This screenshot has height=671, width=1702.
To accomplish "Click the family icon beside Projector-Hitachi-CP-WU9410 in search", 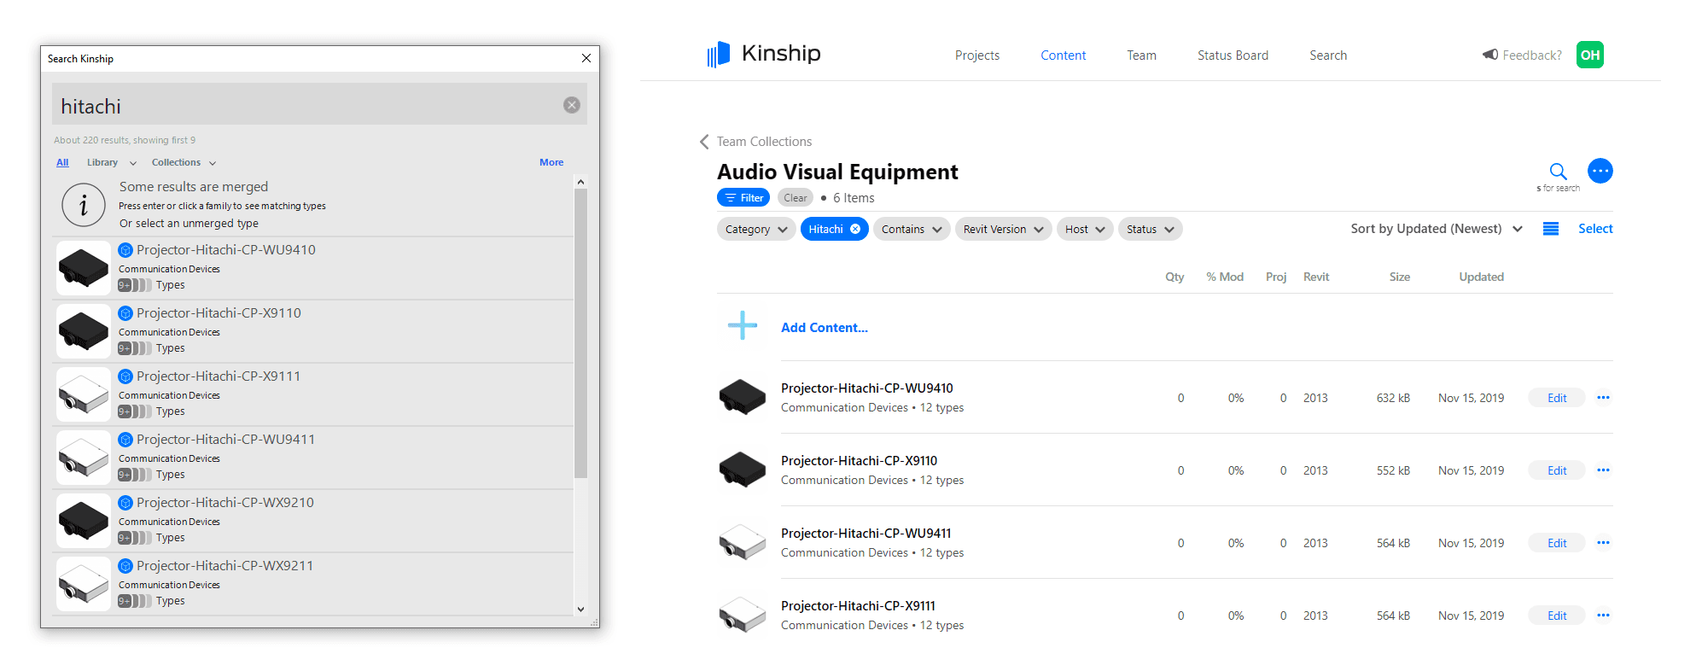I will pos(125,250).
